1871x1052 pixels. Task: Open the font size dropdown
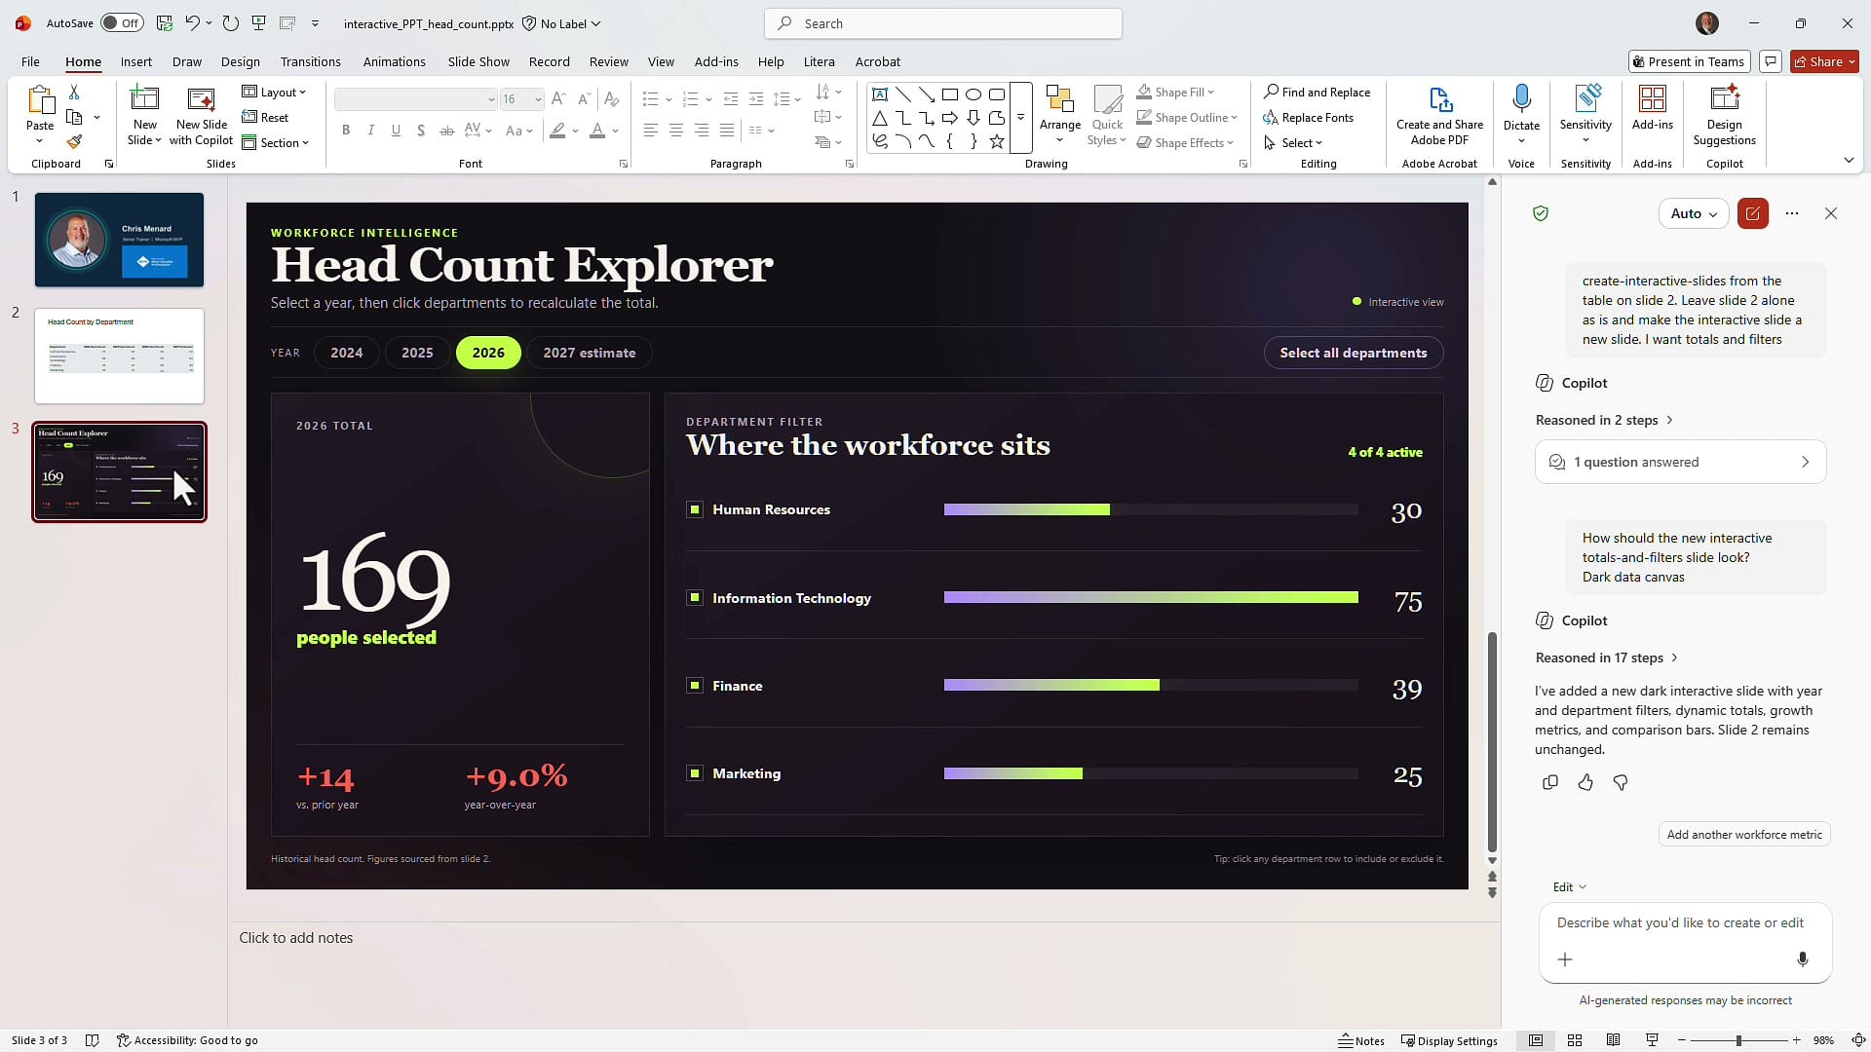(x=538, y=99)
